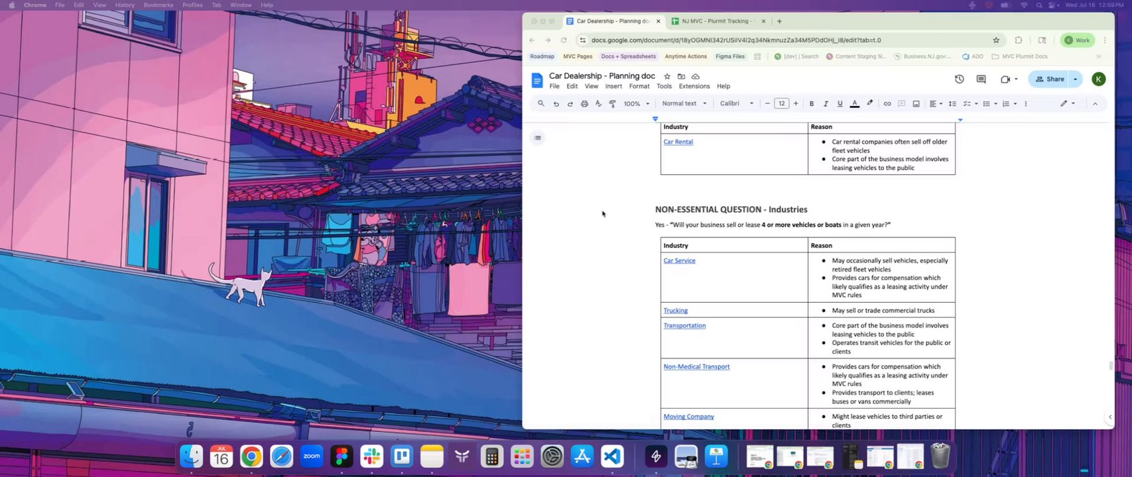1132x477 pixels.
Task: Open the editing mode pencil dropdown
Action: click(1067, 103)
